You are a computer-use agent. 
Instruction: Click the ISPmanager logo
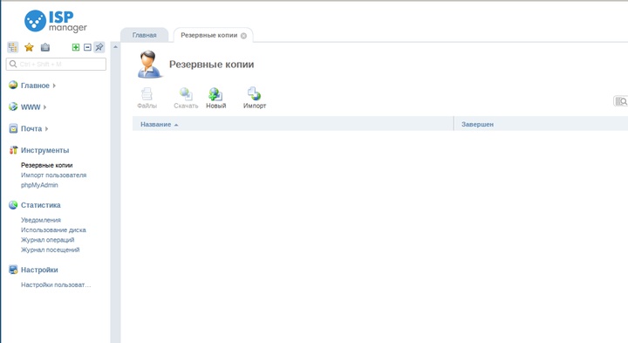click(55, 21)
